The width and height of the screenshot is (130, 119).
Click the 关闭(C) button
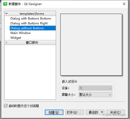116,112
